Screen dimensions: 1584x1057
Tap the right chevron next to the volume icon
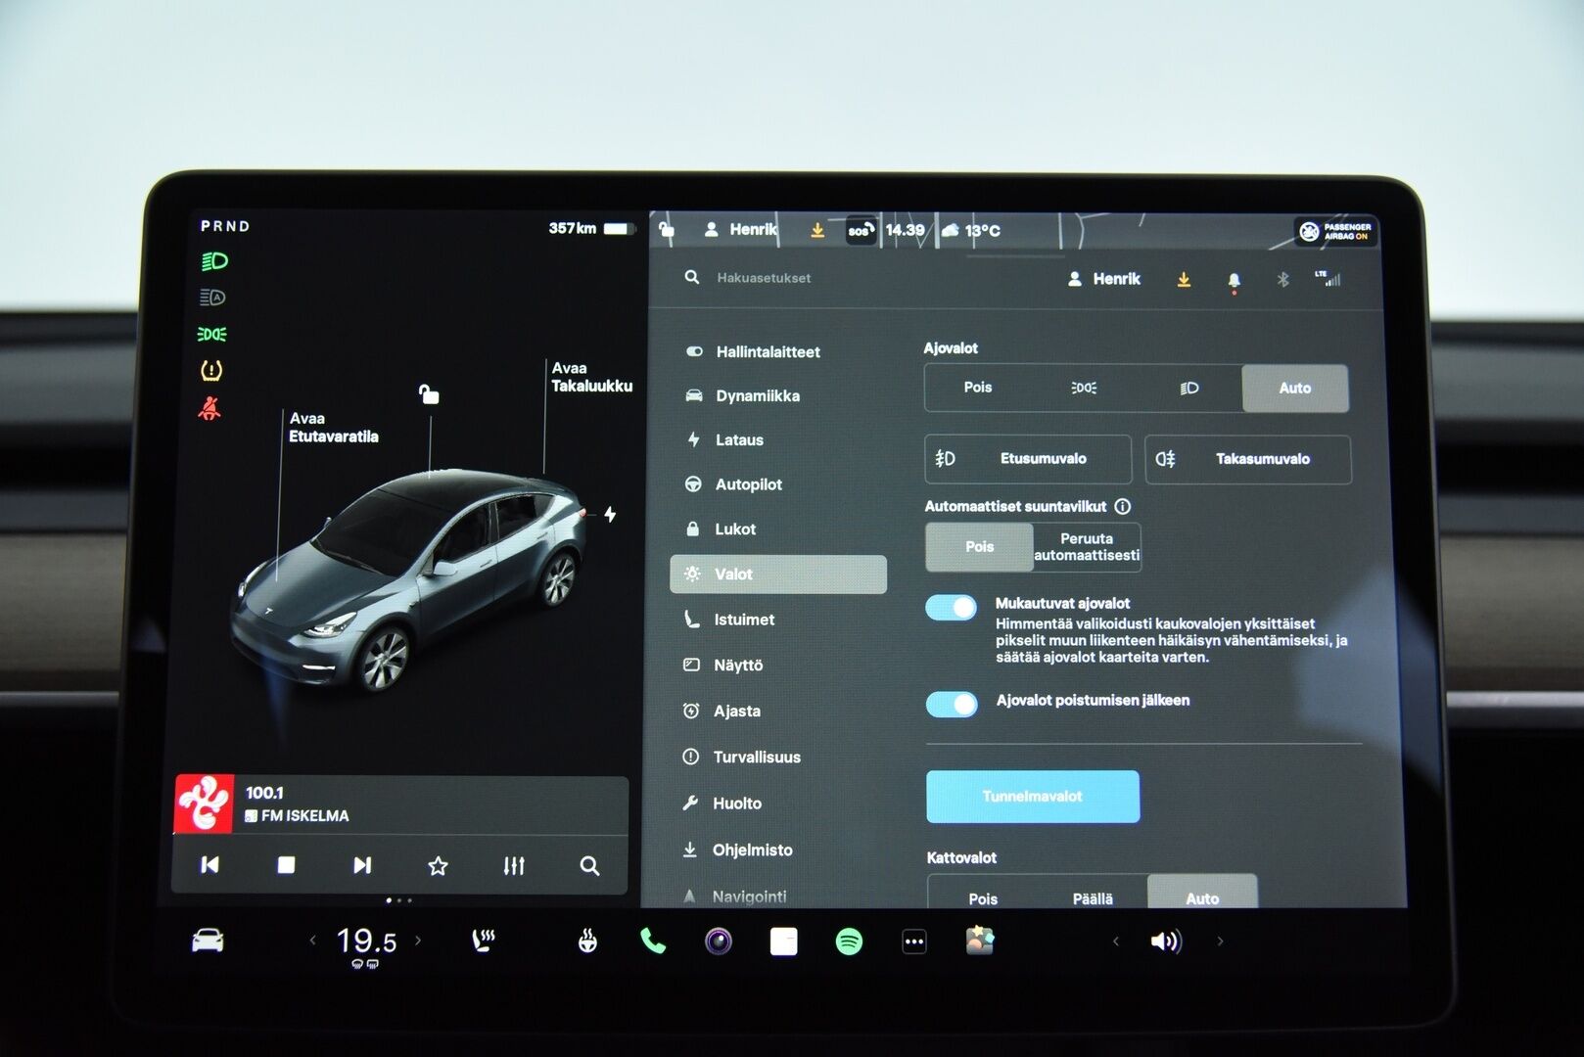[x=1221, y=941]
